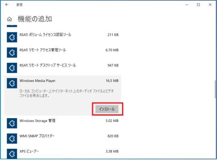This screenshot has width=217, height=160.
Task: Select RSAT: リモート デスクトップ サービス ツール entry
Action: (63, 68)
